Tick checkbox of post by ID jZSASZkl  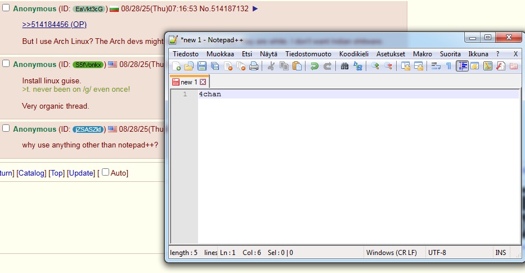click(6, 128)
